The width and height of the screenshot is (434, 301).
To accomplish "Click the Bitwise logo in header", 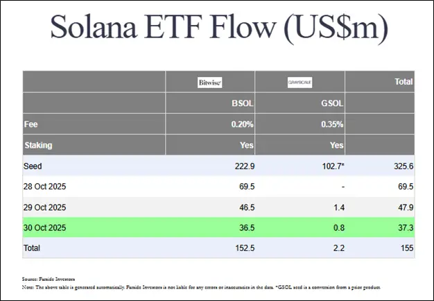I will (x=210, y=83).
